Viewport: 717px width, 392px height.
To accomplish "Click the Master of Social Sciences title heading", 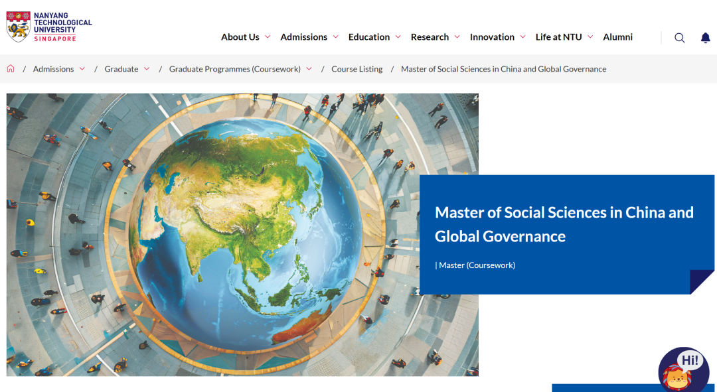I will (564, 224).
